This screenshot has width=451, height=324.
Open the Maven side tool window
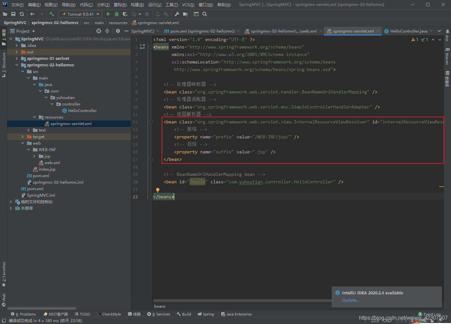tap(447, 56)
